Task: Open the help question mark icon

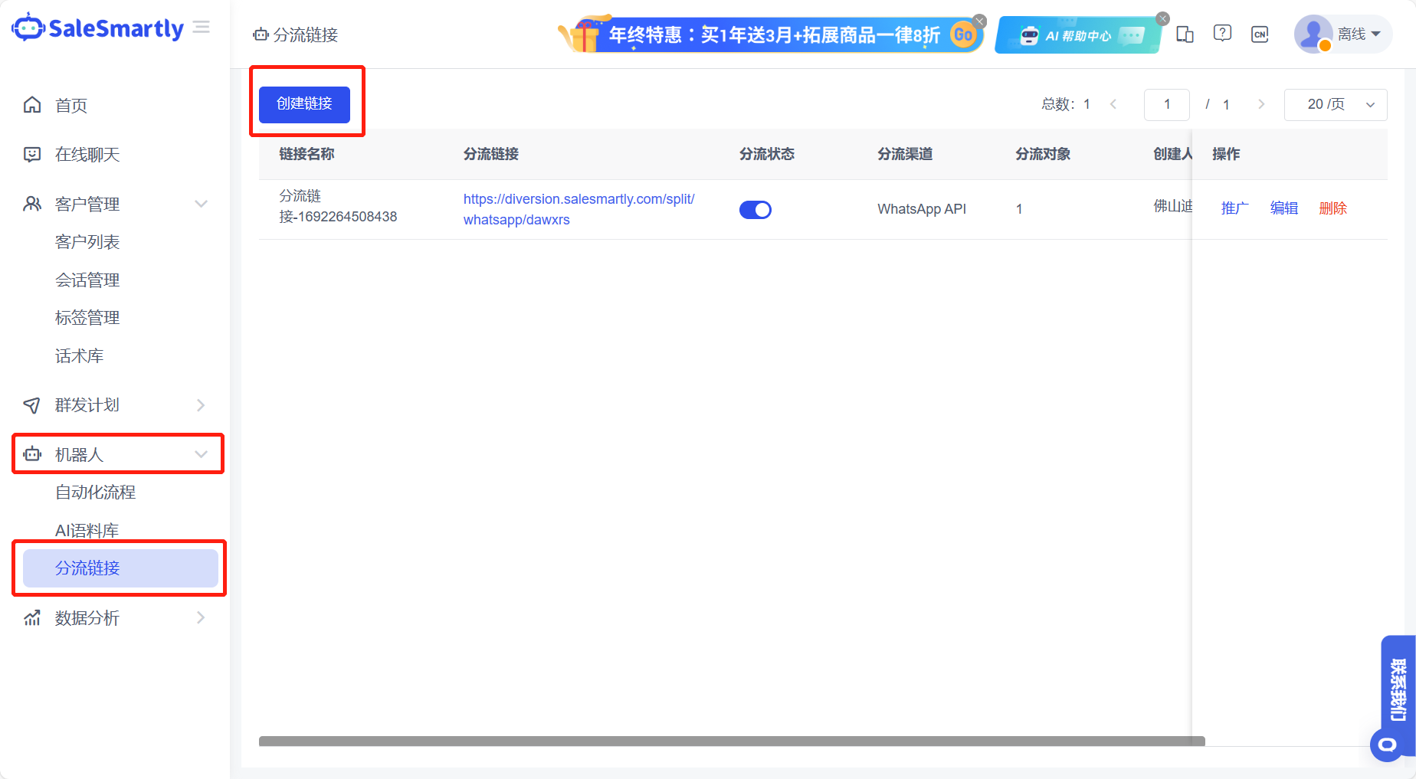Action: click(x=1222, y=34)
